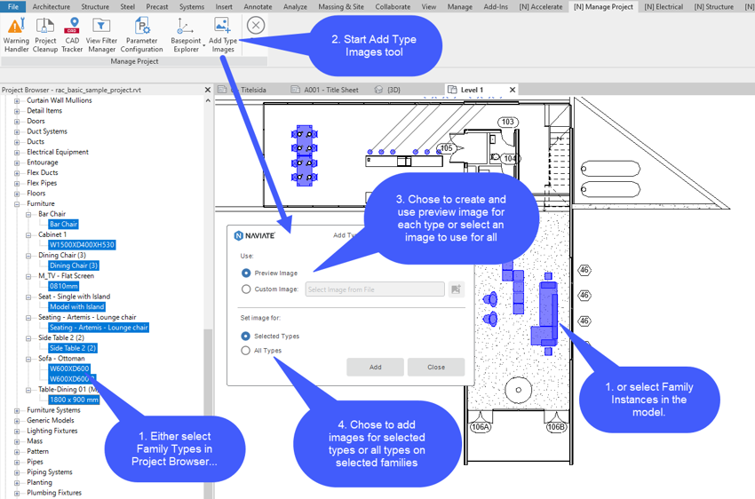Click the browse image file icon
The width and height of the screenshot is (755, 499).
click(456, 289)
